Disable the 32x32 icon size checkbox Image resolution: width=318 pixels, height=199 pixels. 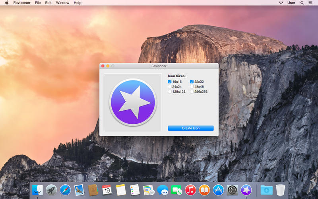coord(192,82)
